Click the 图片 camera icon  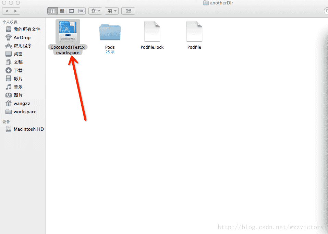pos(8,95)
